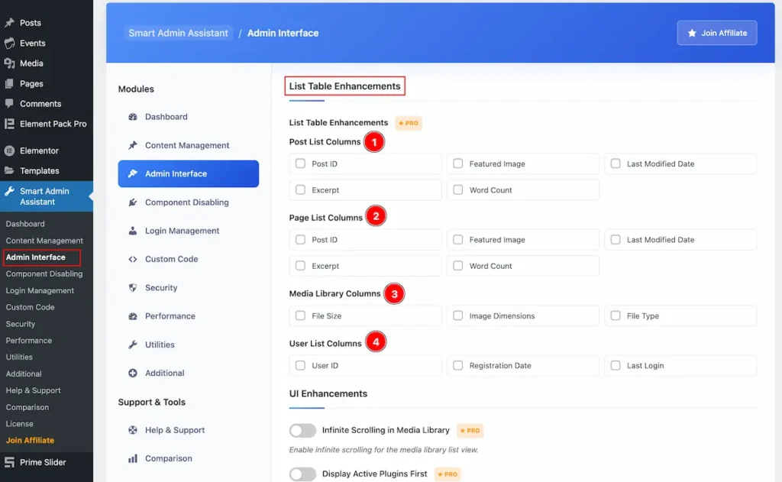Open Security in the WordPress submenu

[x=21, y=324]
